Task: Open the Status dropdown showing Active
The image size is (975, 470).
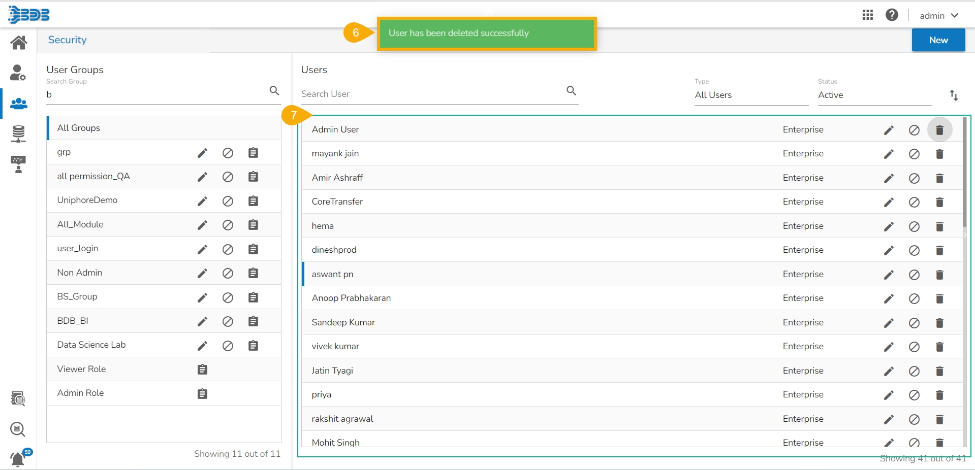Action: (x=874, y=95)
